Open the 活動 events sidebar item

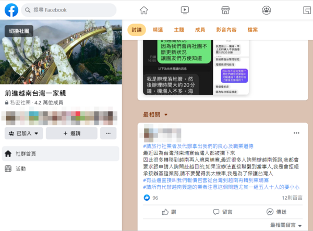(21, 168)
